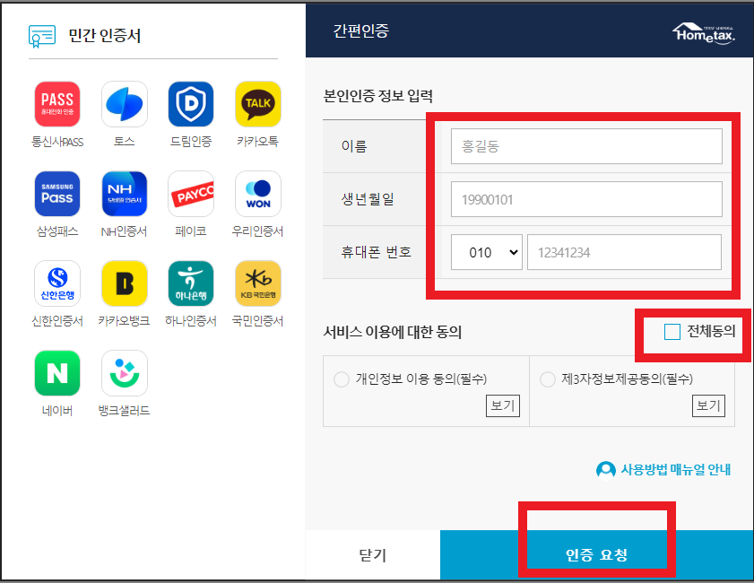The width and height of the screenshot is (754, 583).
Task: Open the 010 phone prefix dropdown
Action: [487, 253]
